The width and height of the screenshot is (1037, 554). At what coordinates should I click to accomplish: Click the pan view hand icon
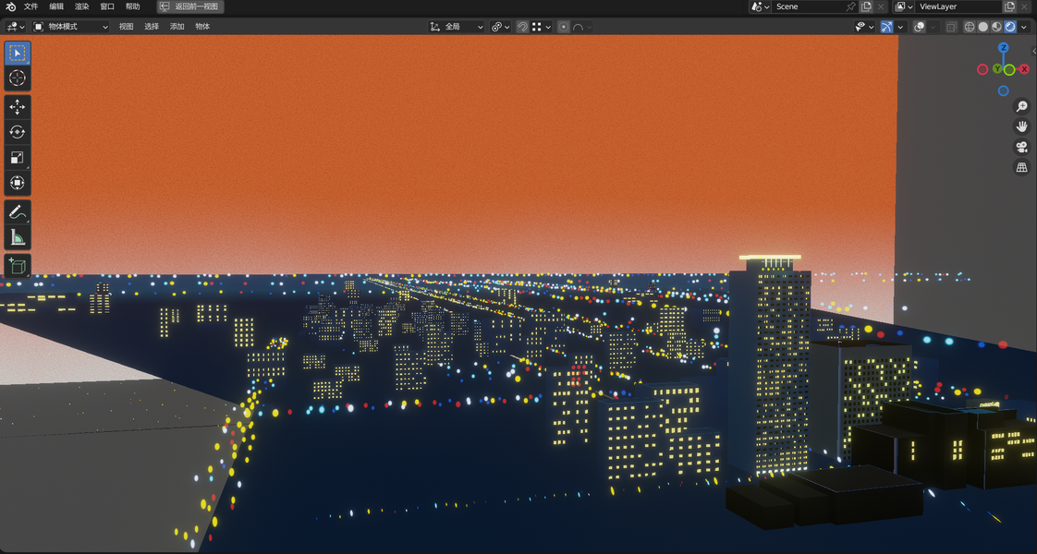point(1022,126)
